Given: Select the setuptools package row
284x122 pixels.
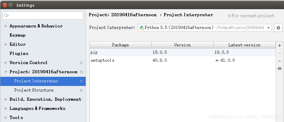Looking at the screenshot, I should [183, 60].
